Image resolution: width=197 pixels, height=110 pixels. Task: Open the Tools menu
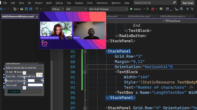point(90,3)
